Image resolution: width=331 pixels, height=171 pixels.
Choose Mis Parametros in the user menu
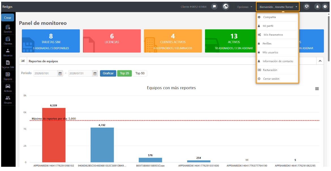[x=277, y=35]
